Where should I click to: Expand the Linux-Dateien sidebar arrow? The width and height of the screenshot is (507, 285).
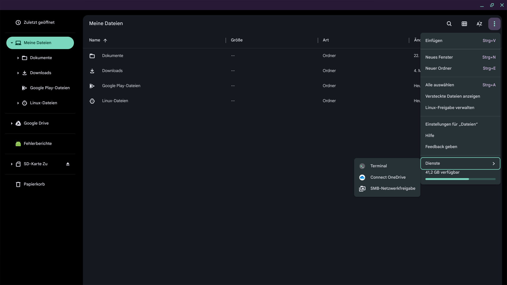click(x=18, y=103)
